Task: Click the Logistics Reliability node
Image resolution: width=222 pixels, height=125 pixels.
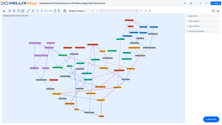Action: coord(121,39)
